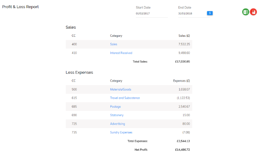The width and height of the screenshot is (265, 165).
Task: Select the 7,532.25 sales amount
Action: [184, 44]
